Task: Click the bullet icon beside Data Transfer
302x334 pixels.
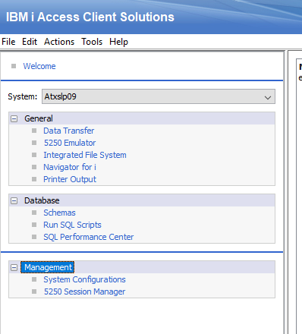Action: pyautogui.click(x=34, y=131)
